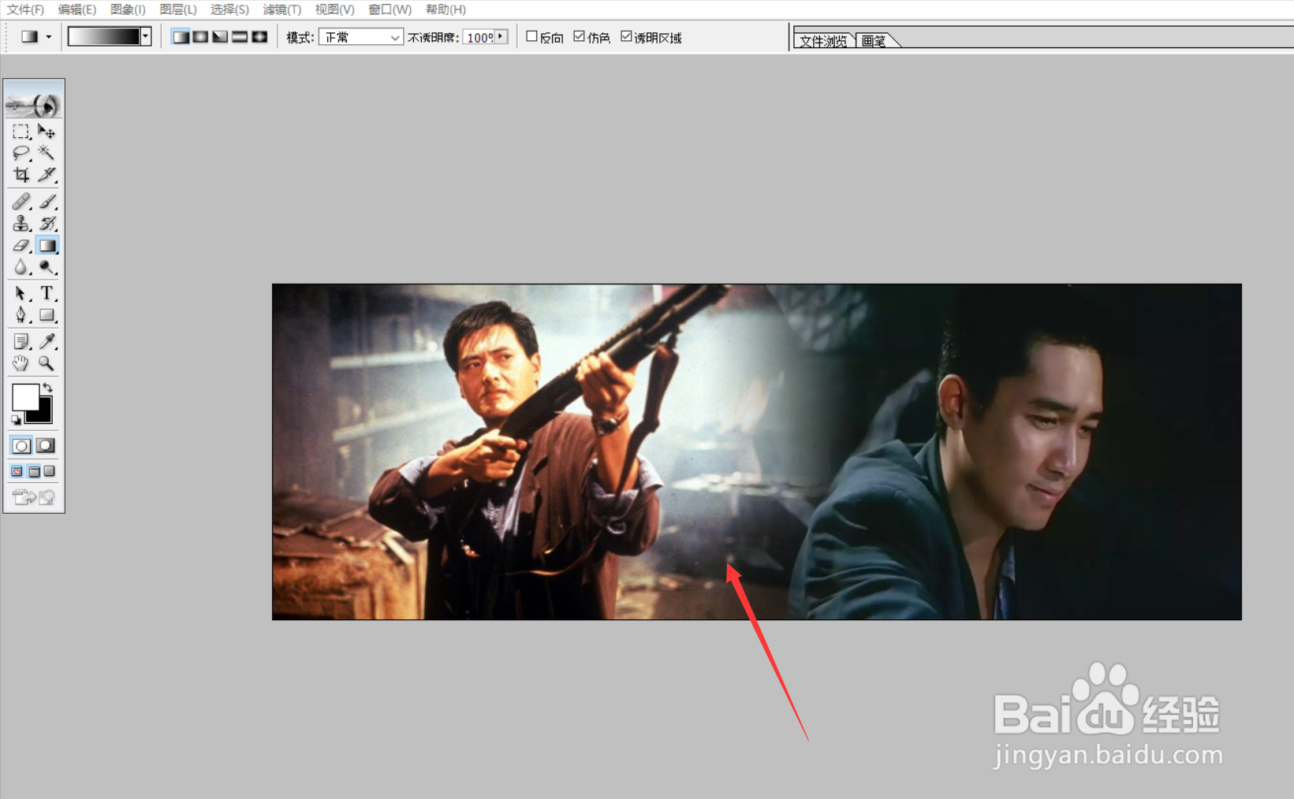Switch to standard screen mode

[17, 471]
